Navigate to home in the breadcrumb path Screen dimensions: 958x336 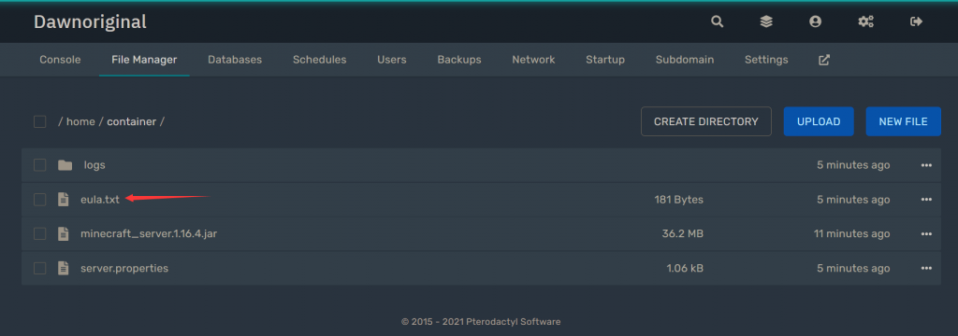(80, 121)
